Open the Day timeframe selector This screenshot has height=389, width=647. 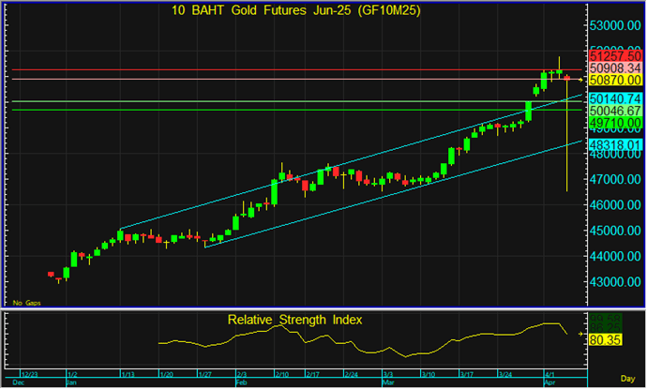(x=628, y=374)
